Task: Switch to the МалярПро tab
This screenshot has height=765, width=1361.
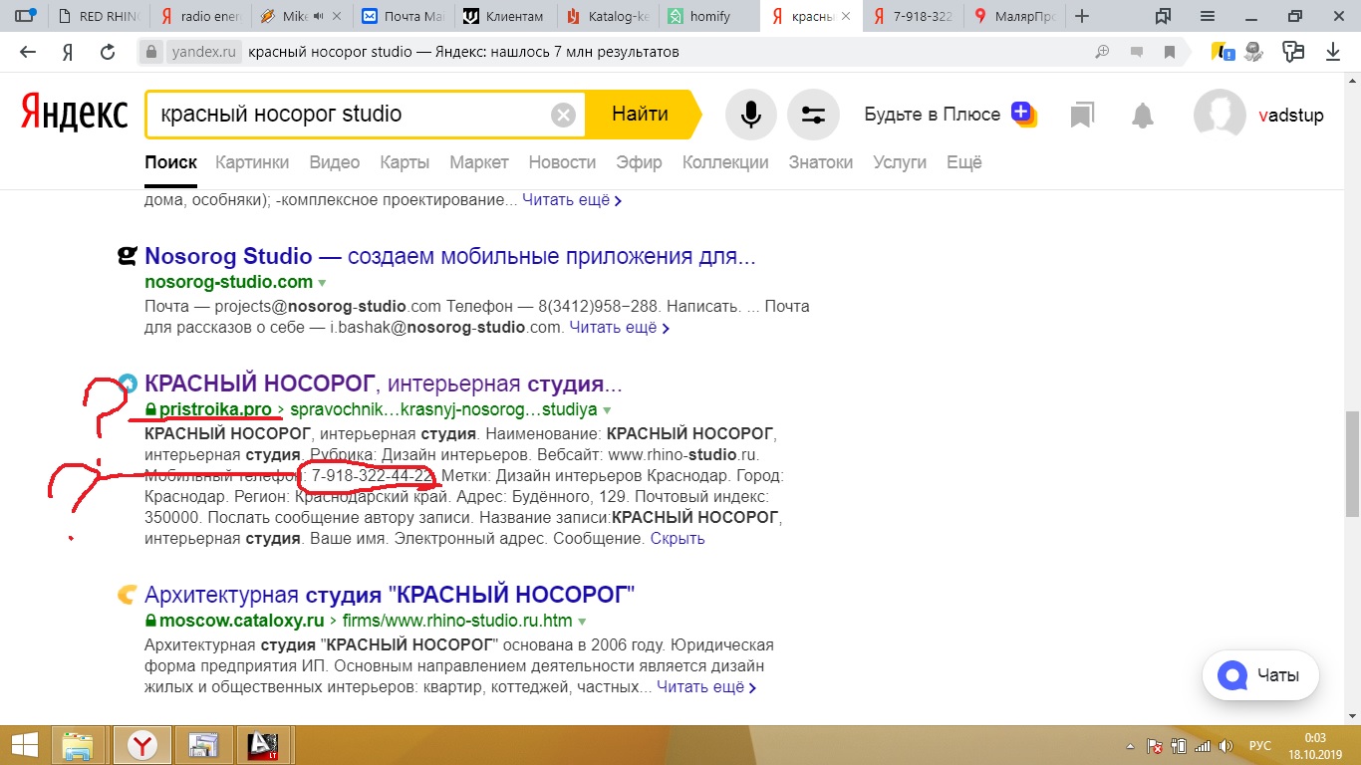Action: click(x=1012, y=16)
